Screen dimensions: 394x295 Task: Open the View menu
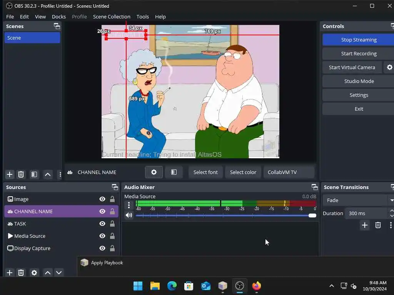point(40,17)
